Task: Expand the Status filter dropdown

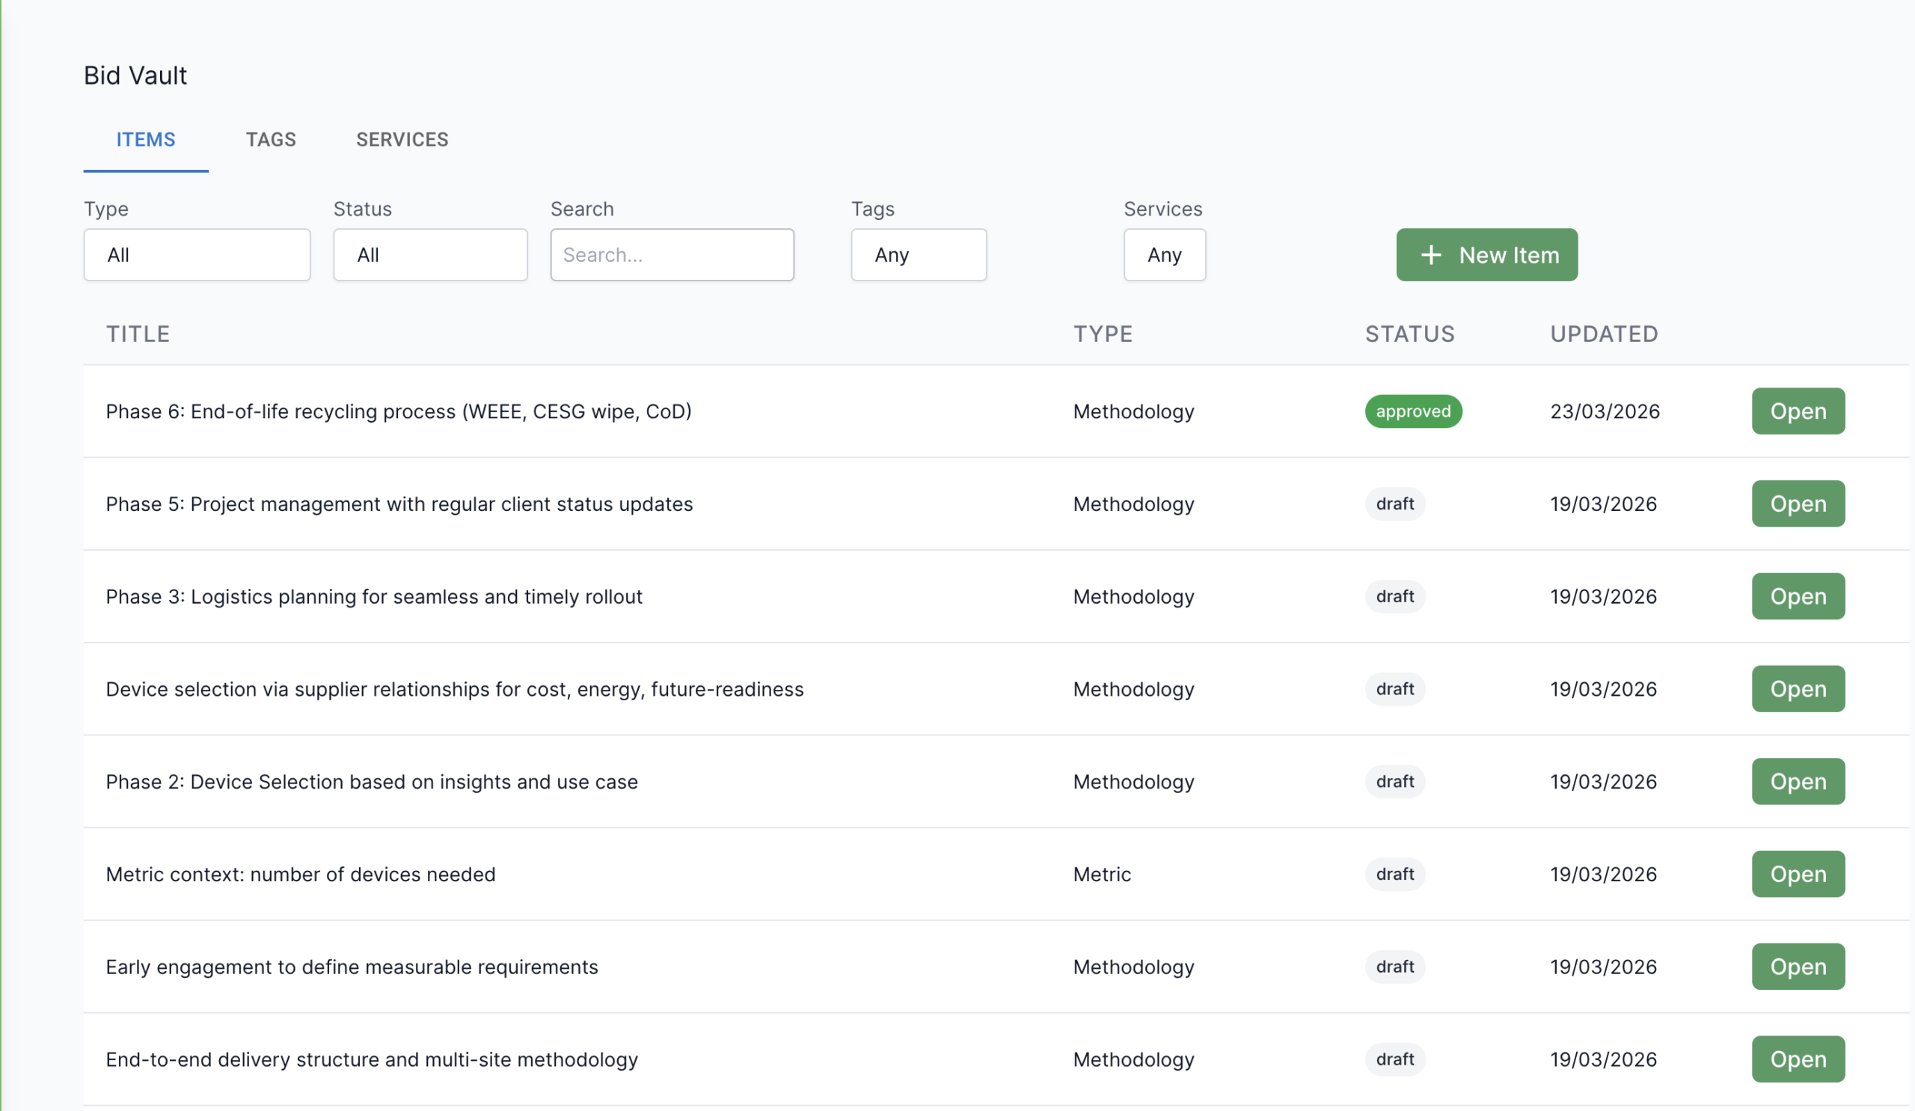Action: (430, 255)
